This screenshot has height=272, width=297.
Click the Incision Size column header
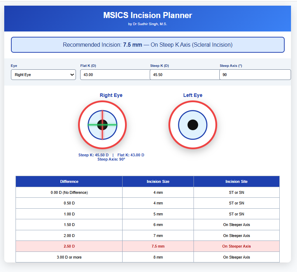click(158, 181)
